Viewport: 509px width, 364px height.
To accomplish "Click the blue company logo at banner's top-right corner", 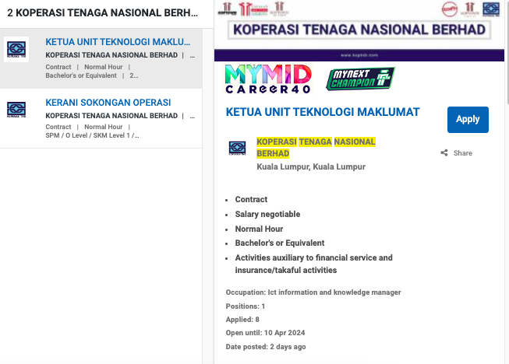I will pos(490,9).
